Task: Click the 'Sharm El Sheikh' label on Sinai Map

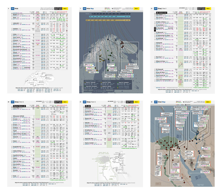Action: click(204, 165)
